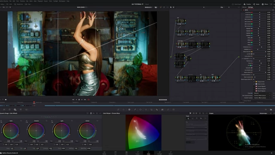Open the Workspace menu
Viewport: 275px width, 155px height.
point(62,1)
